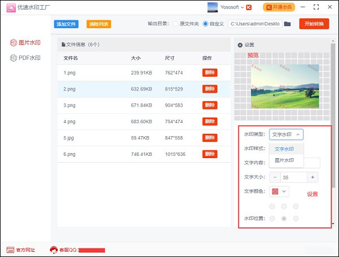
Task: Select the middle-center 水印位置 radio button
Action: coord(284,219)
